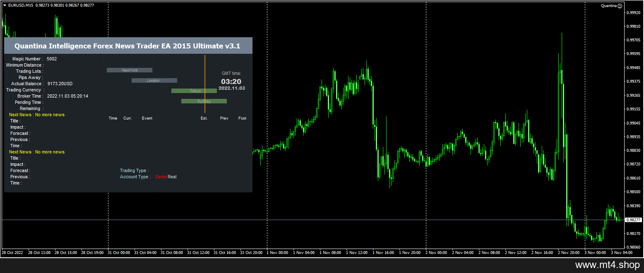644x273 pixels.
Task: Click the Trading Lots label
Action: [x=30, y=71]
